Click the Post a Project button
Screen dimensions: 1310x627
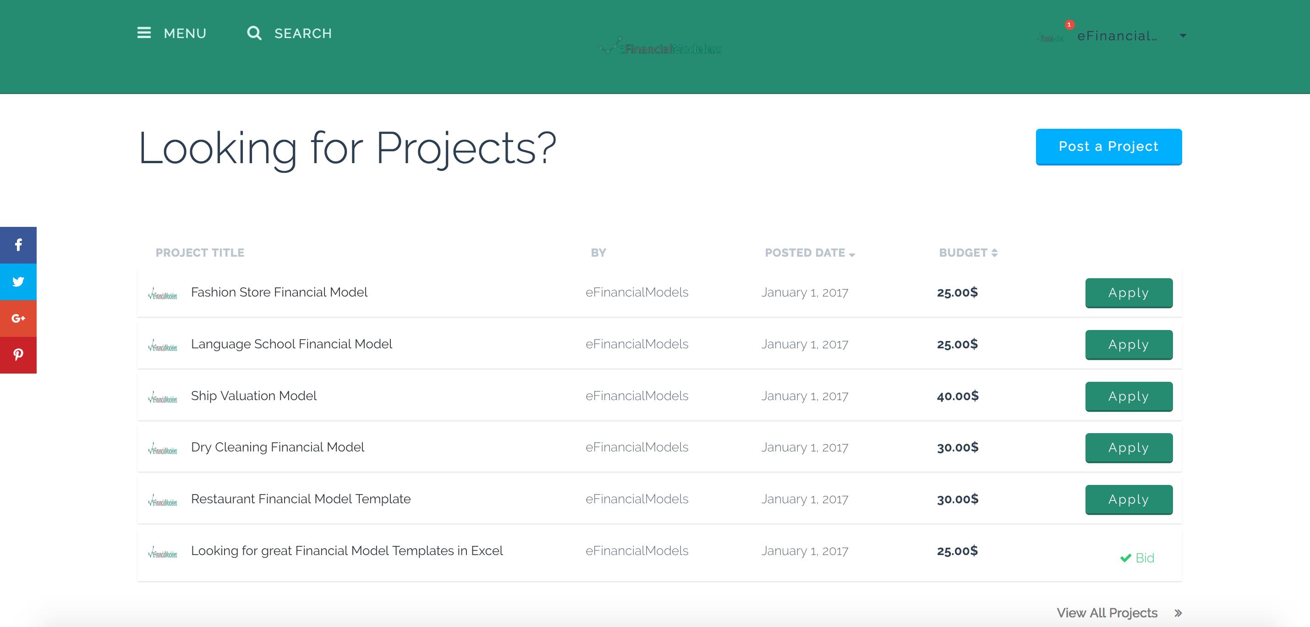tap(1108, 147)
